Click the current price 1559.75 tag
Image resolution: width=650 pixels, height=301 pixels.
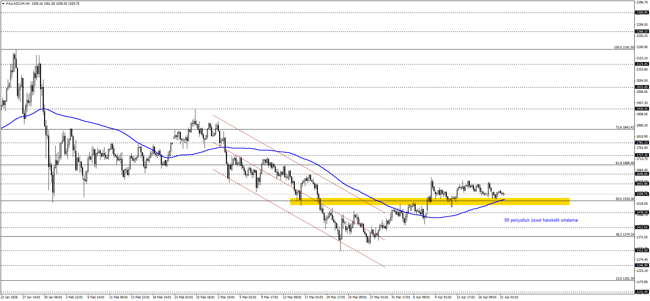(x=642, y=194)
